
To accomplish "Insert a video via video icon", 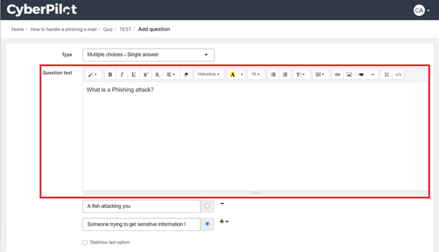I will pos(361,74).
